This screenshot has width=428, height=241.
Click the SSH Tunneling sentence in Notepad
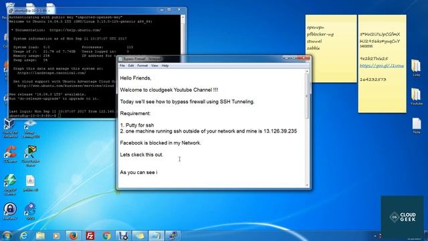tap(187, 102)
